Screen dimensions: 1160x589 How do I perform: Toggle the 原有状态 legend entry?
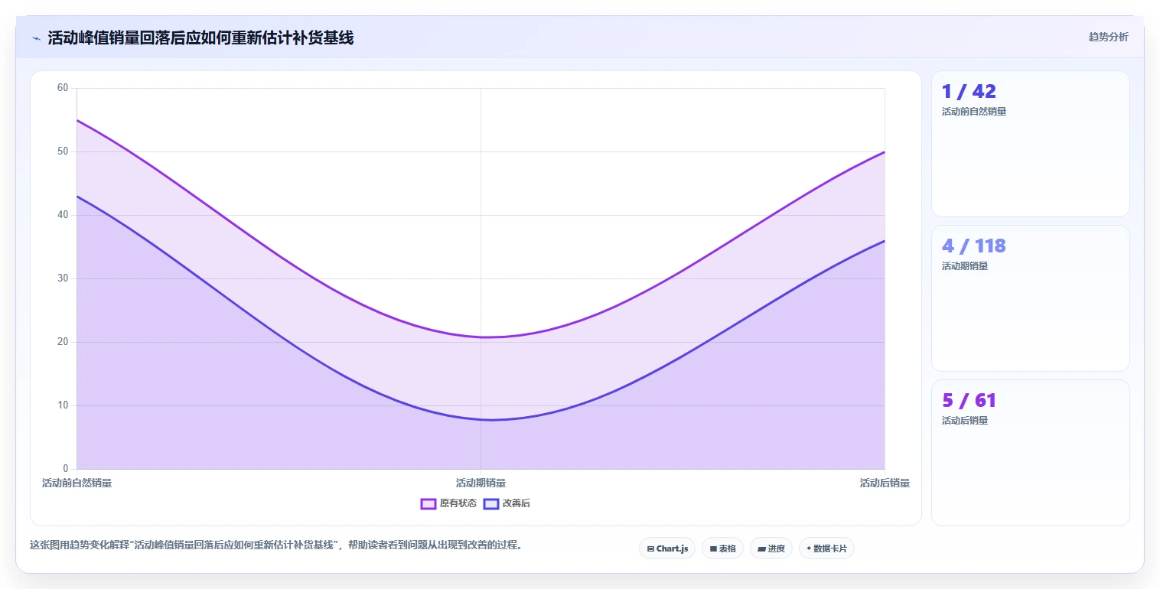click(x=448, y=503)
